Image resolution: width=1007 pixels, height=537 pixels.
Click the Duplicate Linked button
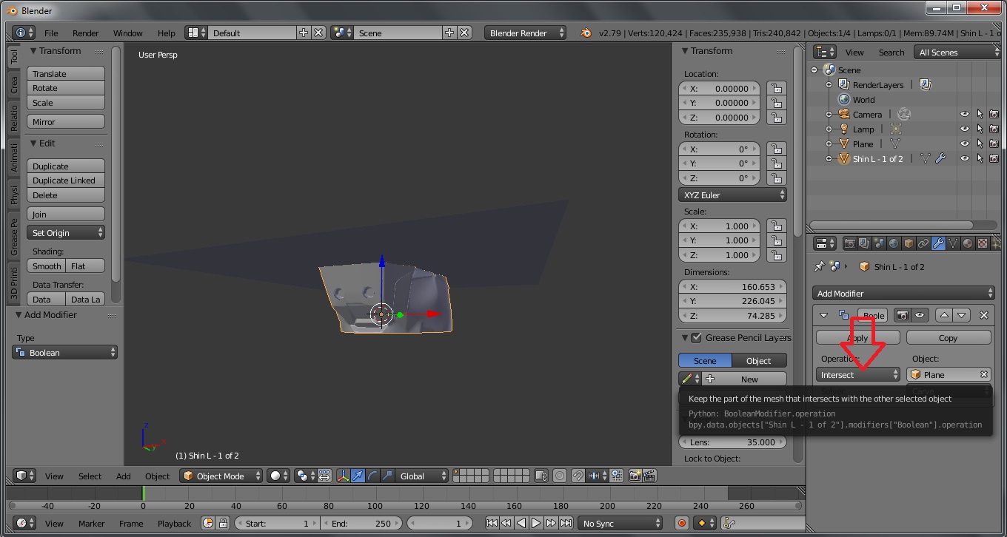pos(65,180)
